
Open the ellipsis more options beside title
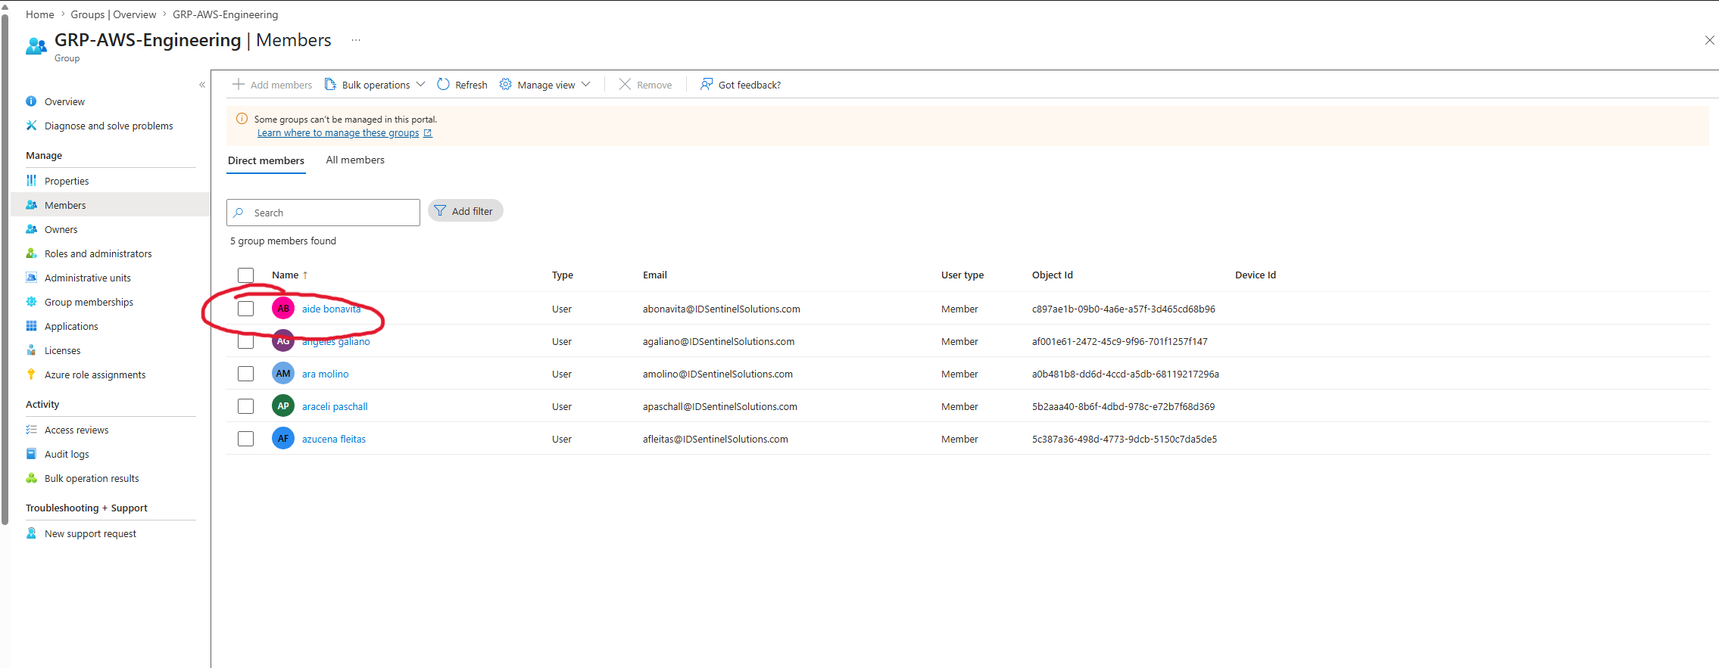(x=356, y=40)
